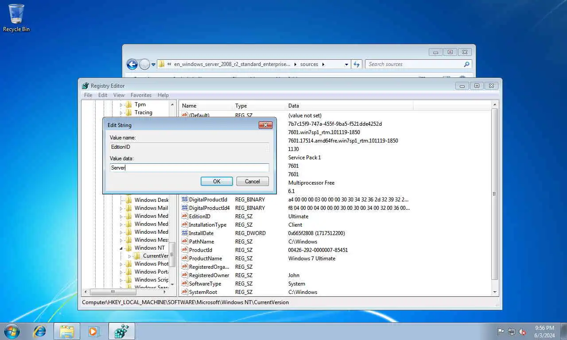Click the CurrentVersion folder icon
This screenshot has height=340, width=567.
(x=137, y=256)
